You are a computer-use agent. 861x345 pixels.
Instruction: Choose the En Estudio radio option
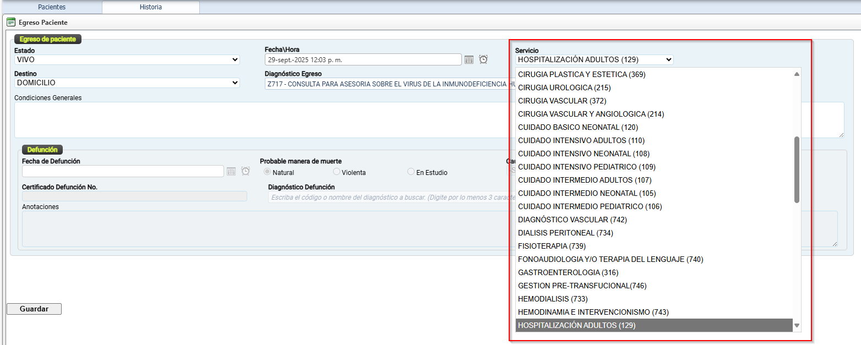pyautogui.click(x=411, y=172)
